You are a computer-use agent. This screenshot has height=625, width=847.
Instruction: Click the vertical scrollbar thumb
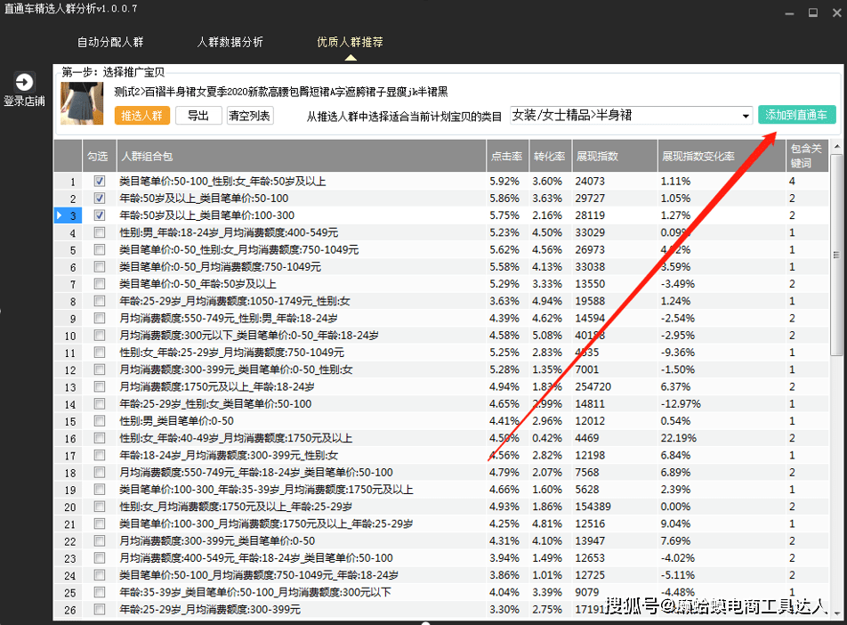tap(836, 255)
